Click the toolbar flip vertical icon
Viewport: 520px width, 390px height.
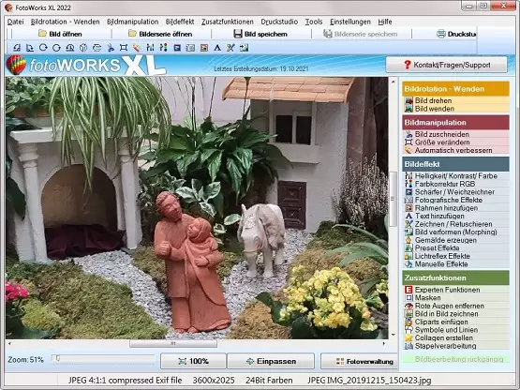97,48
